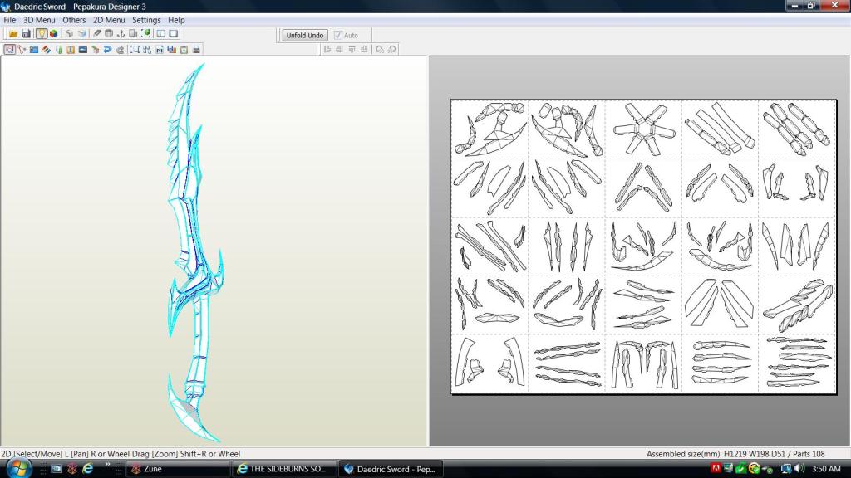This screenshot has width=851, height=478.
Task: Select the Select/Move tool icon
Action: click(9, 49)
